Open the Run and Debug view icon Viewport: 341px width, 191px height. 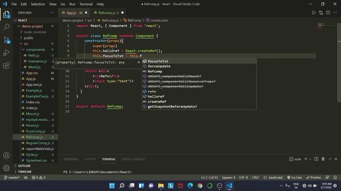point(6,53)
